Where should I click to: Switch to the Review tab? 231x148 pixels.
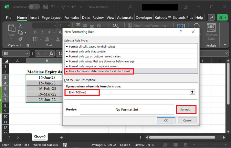(98, 17)
